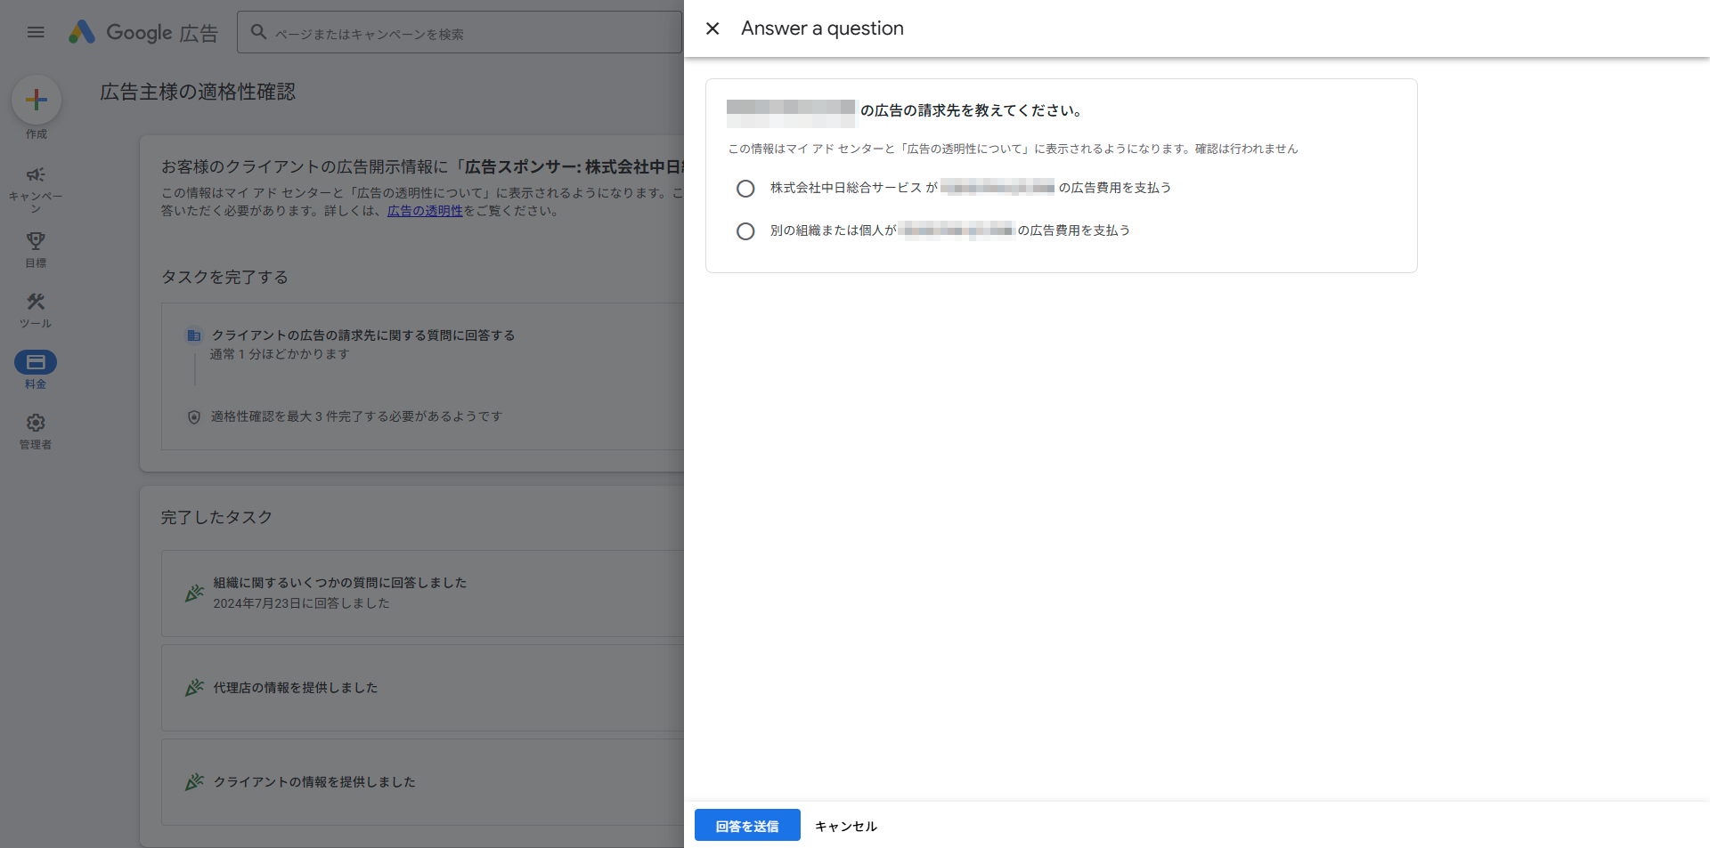
Task: Close the Answer a question panel
Action: (x=712, y=28)
